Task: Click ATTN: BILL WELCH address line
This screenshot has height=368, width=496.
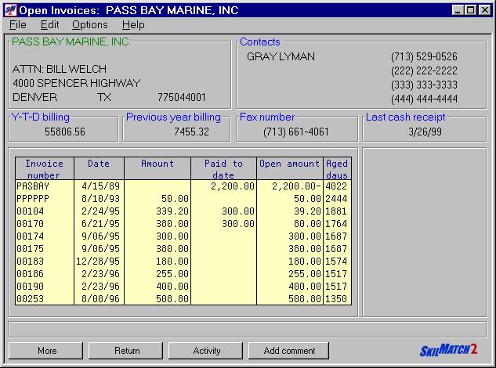Action: (60, 69)
